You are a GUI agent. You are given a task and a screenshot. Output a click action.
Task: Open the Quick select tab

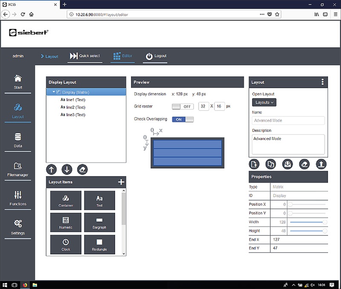coord(85,56)
